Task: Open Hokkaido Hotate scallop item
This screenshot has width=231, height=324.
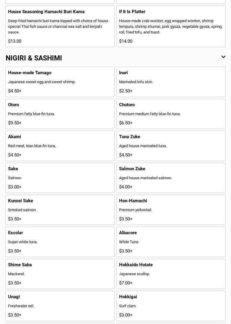Action: 171,274
